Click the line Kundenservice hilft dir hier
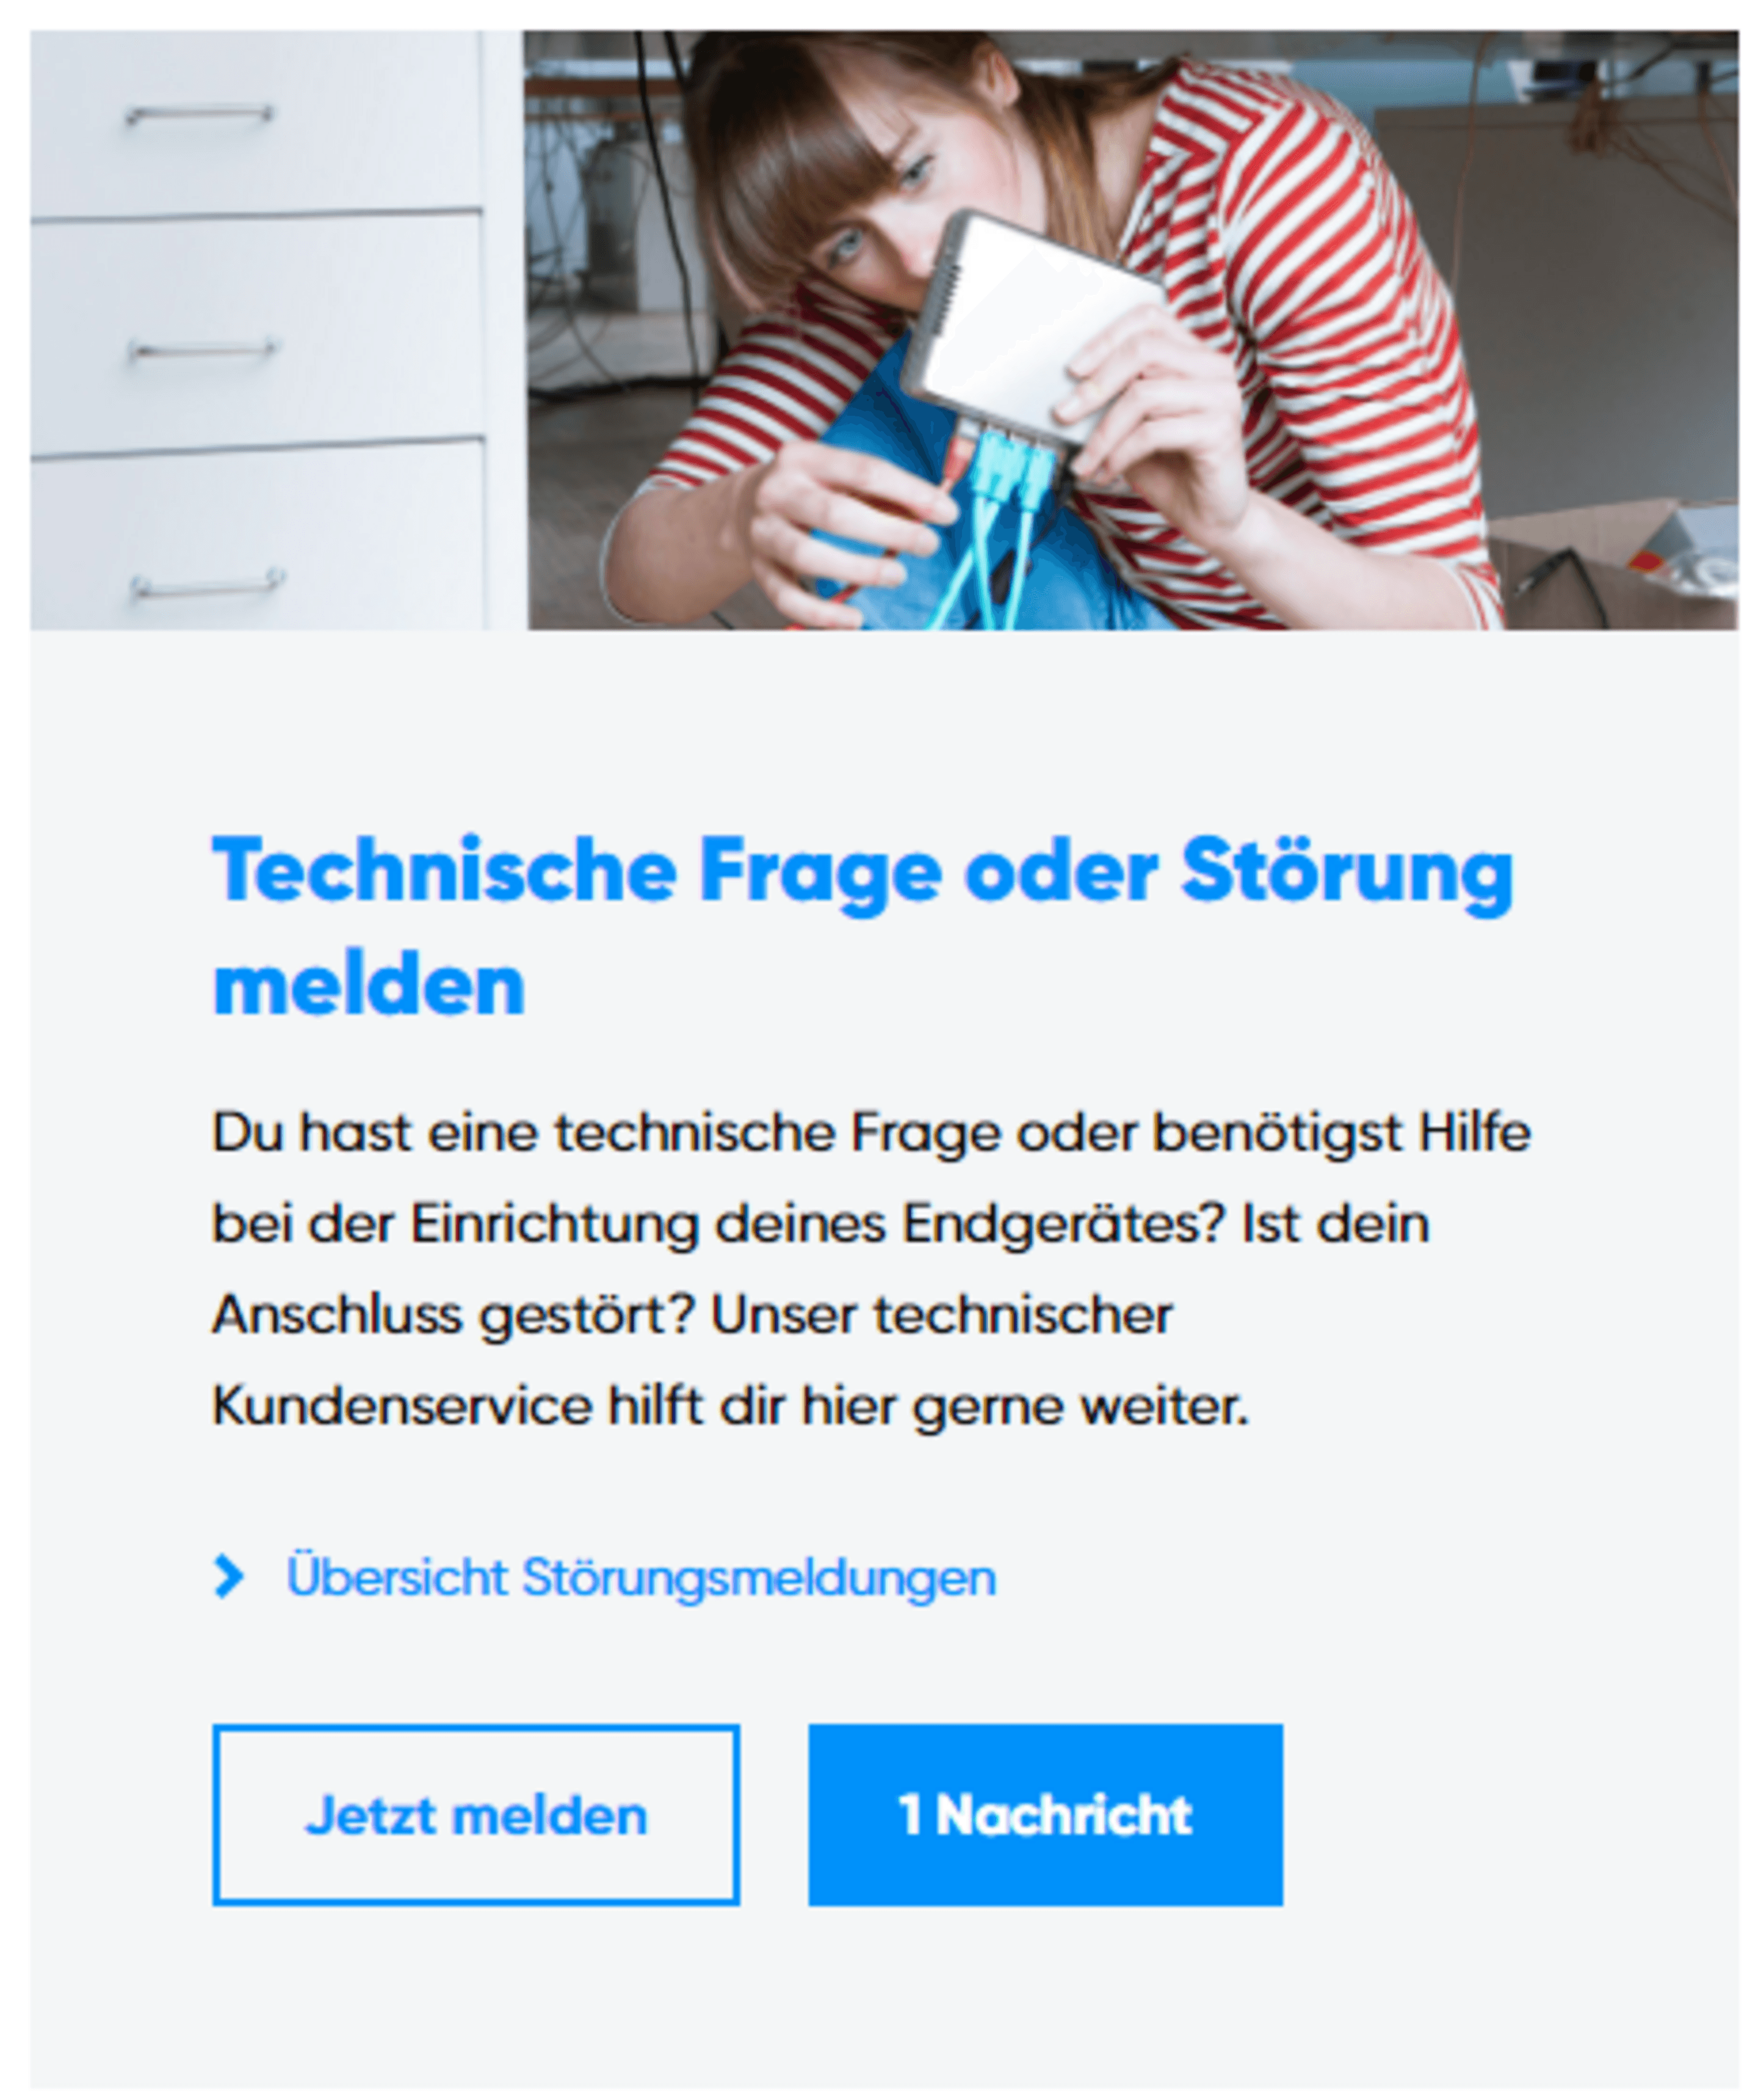This screenshot has width=1758, height=2100. (x=731, y=1407)
